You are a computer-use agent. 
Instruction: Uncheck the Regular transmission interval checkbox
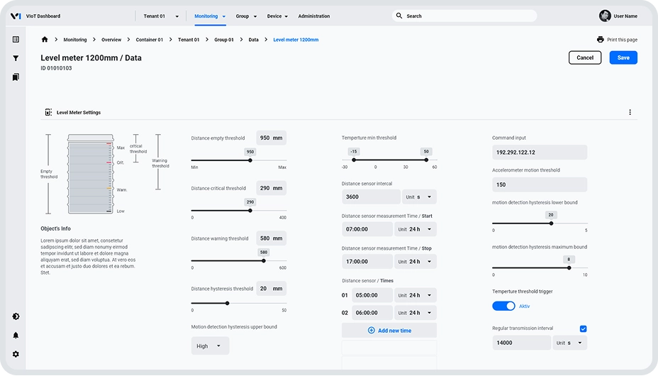(x=583, y=328)
